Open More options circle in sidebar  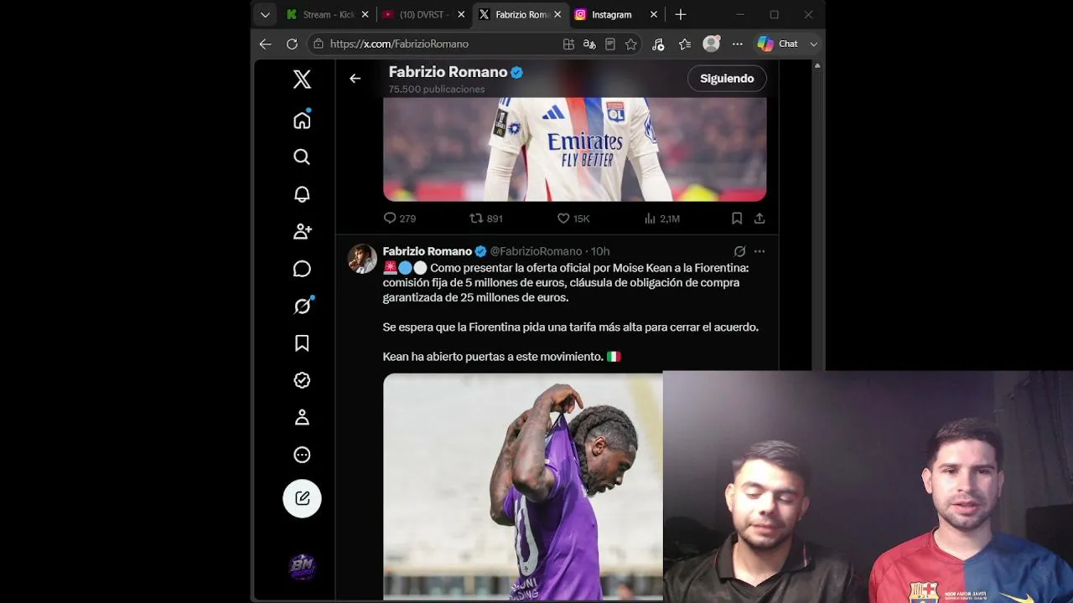(x=302, y=455)
